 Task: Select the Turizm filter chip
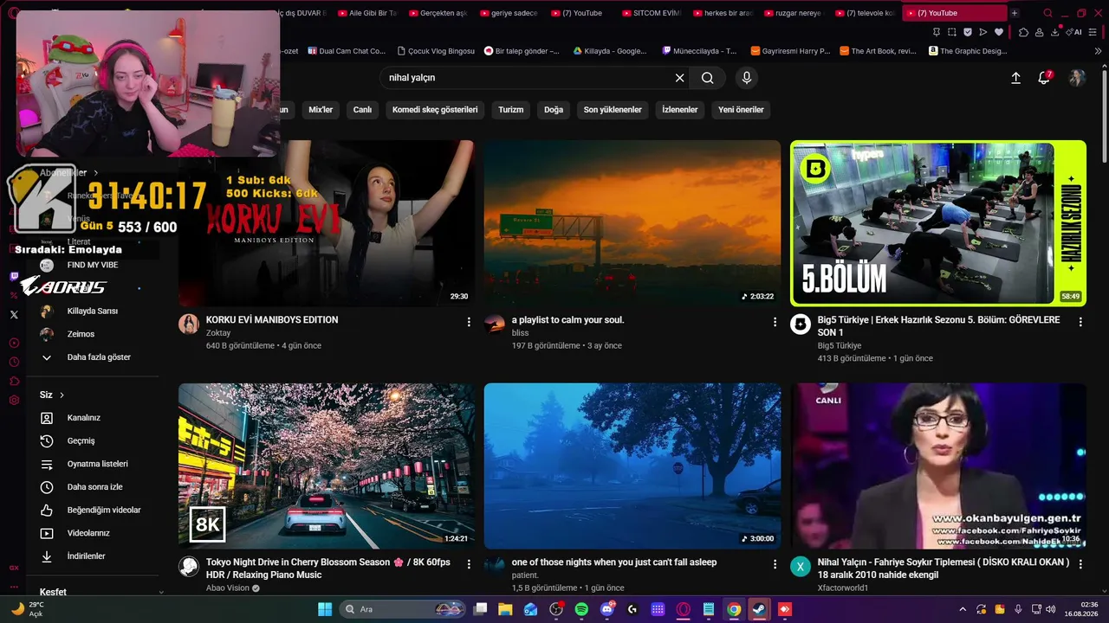(x=510, y=110)
